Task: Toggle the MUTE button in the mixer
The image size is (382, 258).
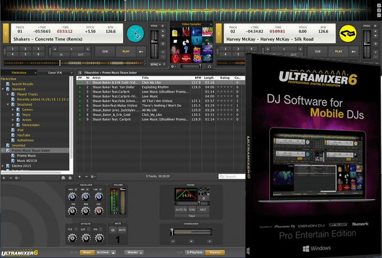Action: [x=122, y=230]
